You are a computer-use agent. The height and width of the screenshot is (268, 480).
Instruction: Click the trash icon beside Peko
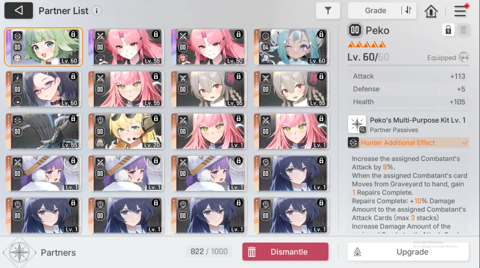coord(463,30)
